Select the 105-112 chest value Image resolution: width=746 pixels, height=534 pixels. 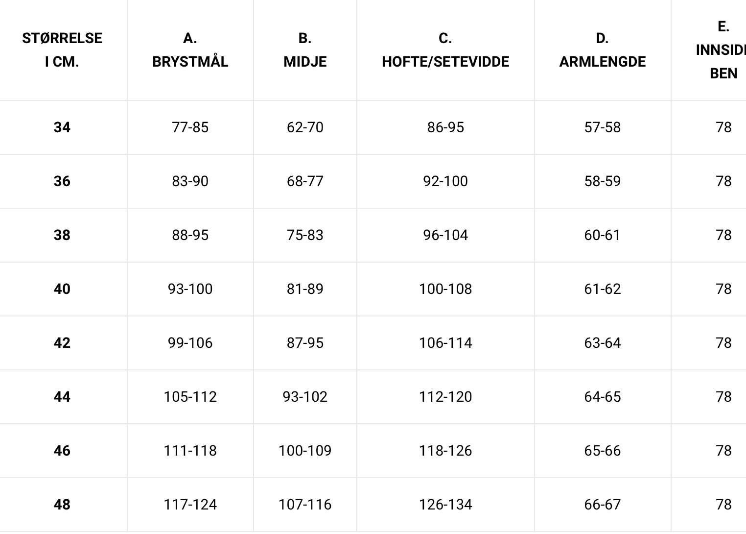coord(190,397)
